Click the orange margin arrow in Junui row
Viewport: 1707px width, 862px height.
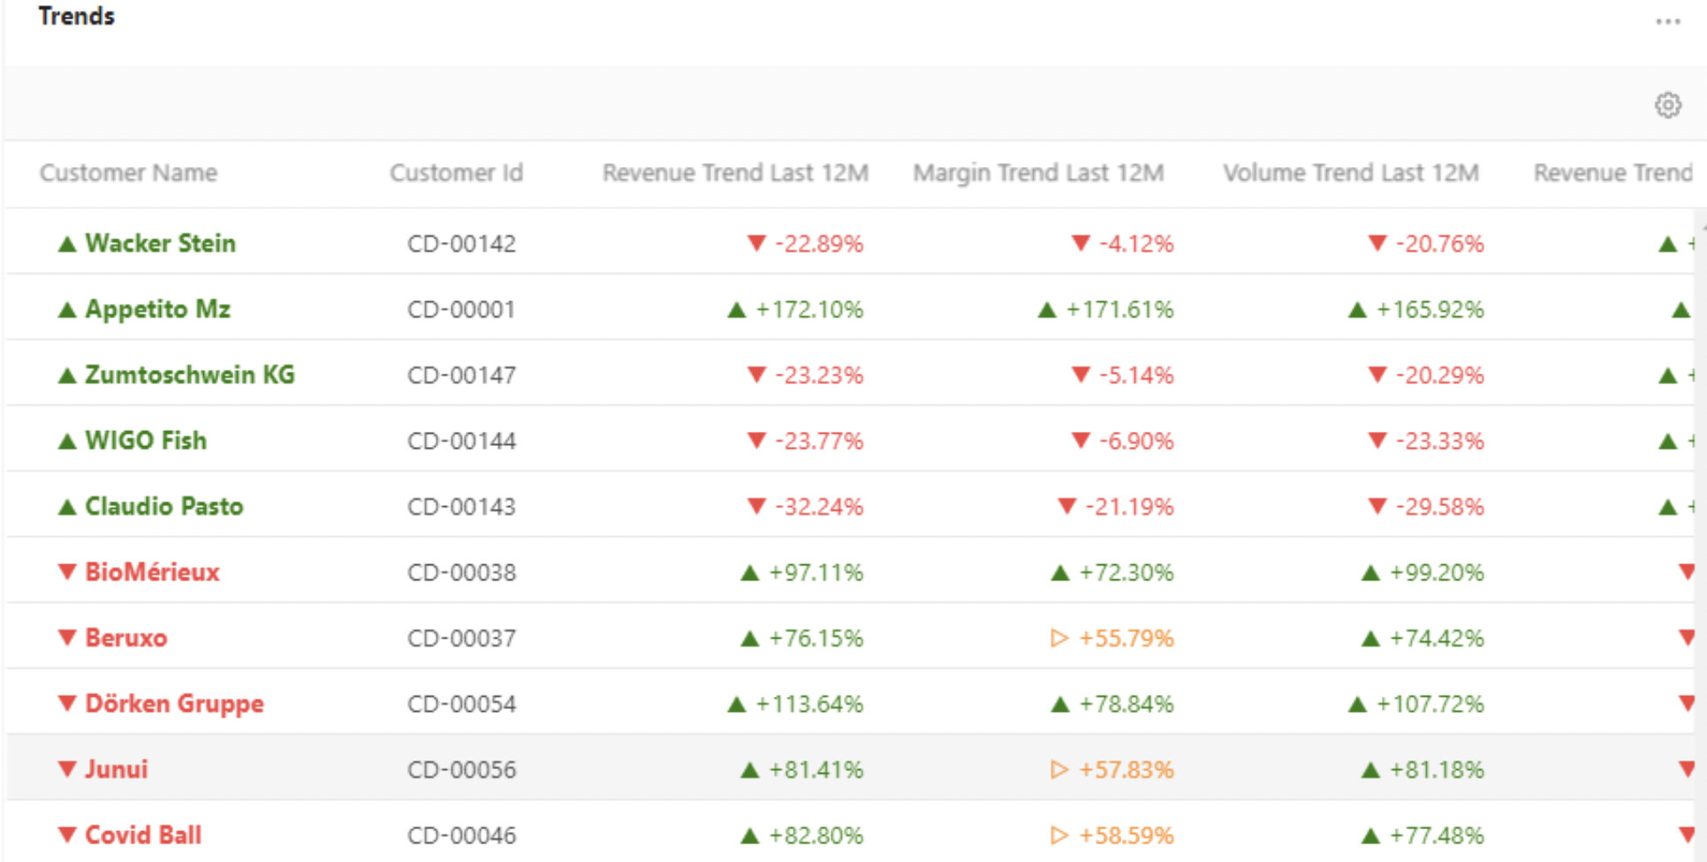1058,769
